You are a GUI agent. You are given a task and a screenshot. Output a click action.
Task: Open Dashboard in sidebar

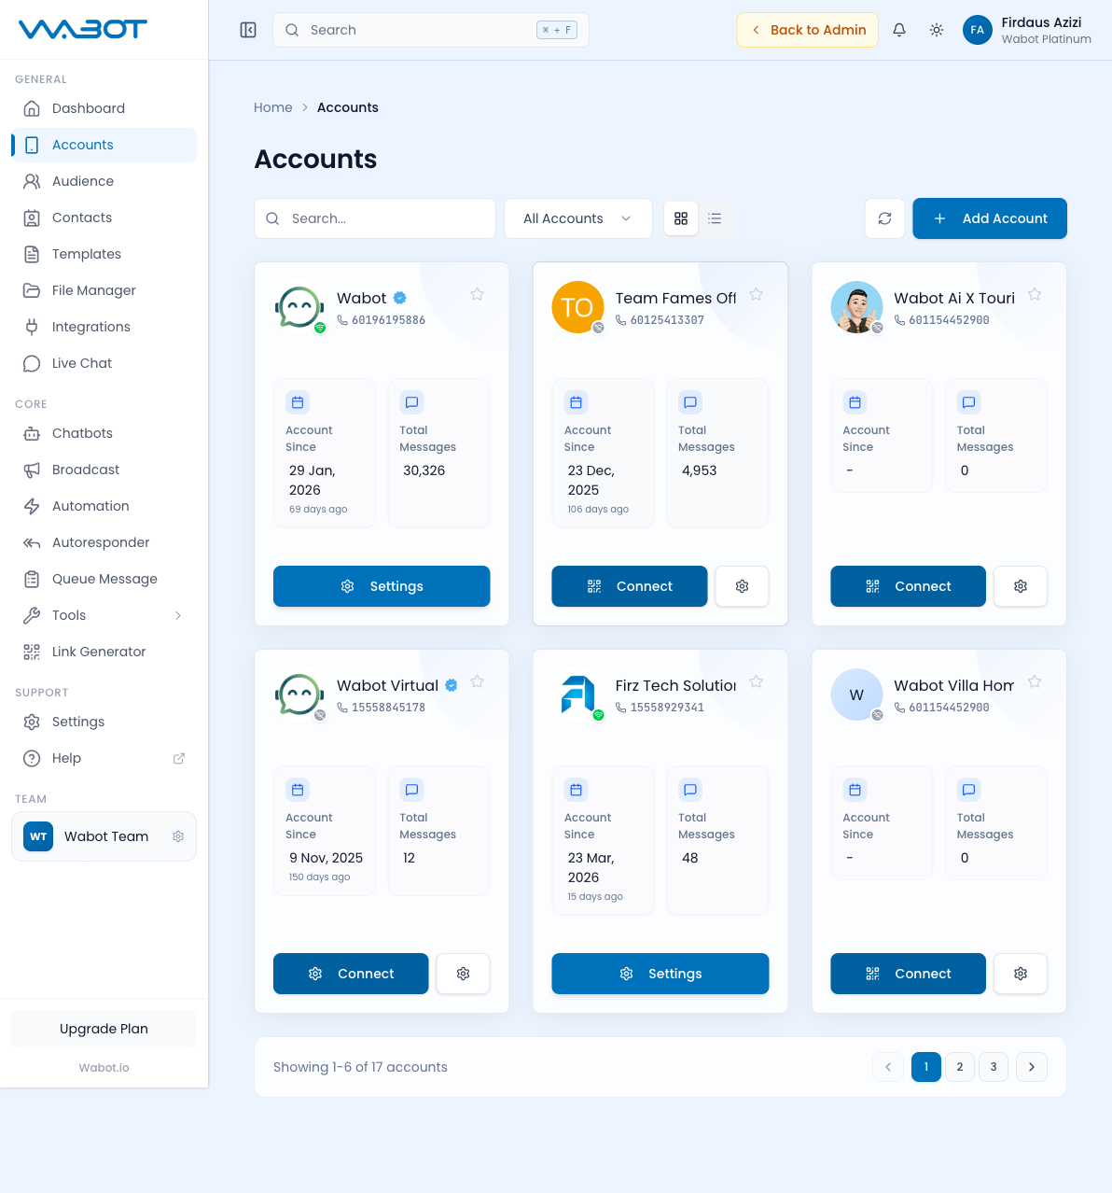pos(104,108)
